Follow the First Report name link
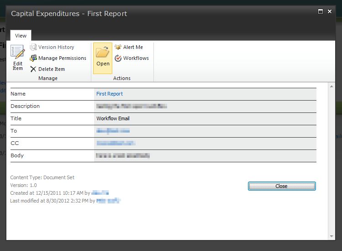This screenshot has height=251, width=342. [110, 94]
